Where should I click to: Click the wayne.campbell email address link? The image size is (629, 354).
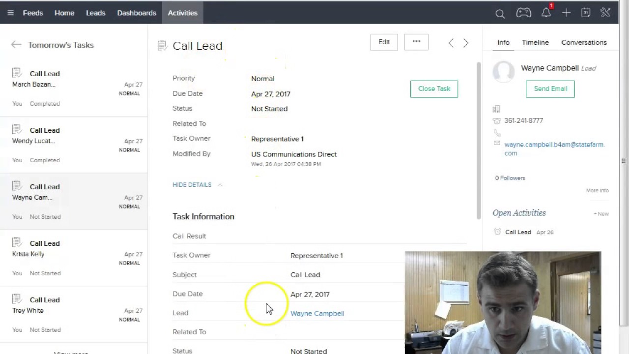(554, 148)
